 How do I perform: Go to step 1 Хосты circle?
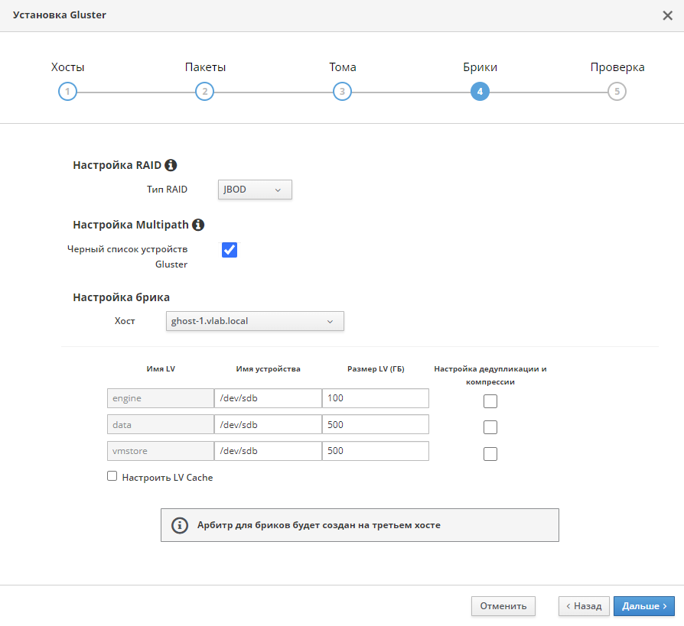67,92
